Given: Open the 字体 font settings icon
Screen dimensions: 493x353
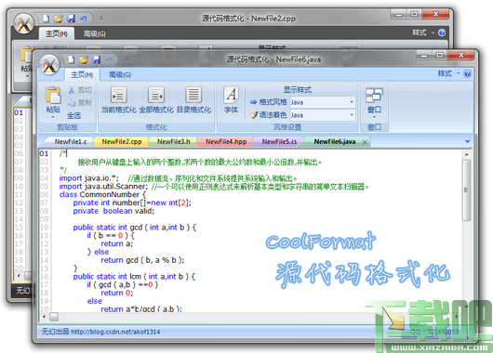Looking at the screenshot, I should point(231,95).
